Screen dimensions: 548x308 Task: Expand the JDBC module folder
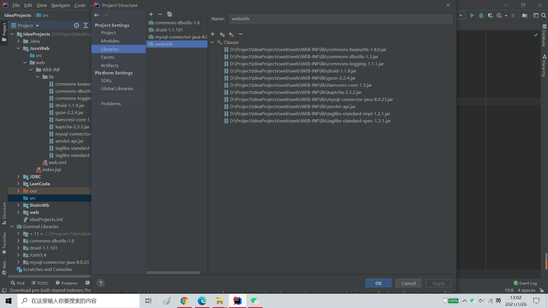tap(18, 177)
